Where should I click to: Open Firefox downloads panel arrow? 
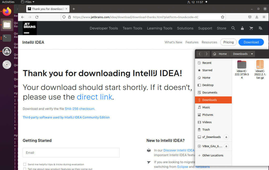tap(257, 17)
